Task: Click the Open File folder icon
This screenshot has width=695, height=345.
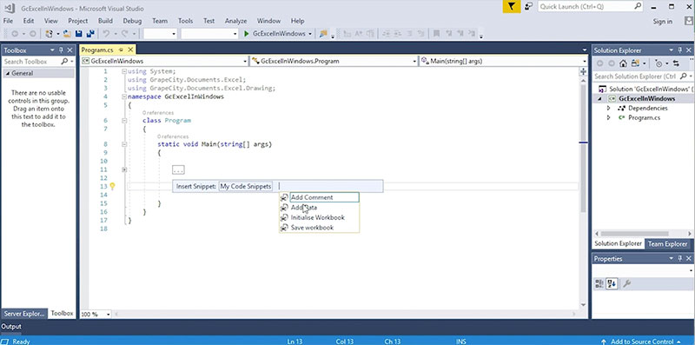Action: pyautogui.click(x=67, y=34)
